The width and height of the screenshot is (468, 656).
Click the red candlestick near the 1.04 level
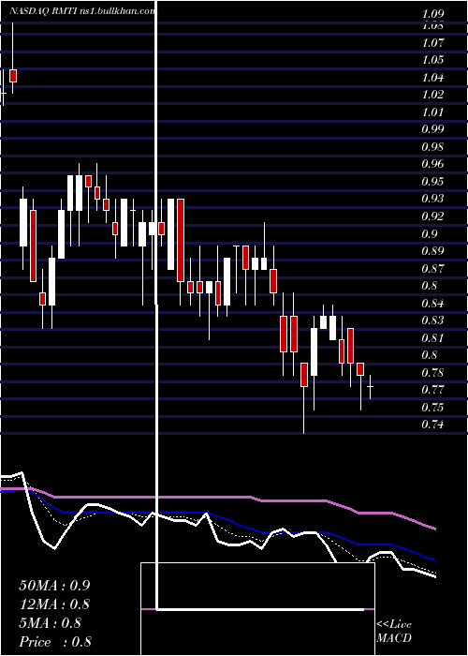[x=13, y=76]
